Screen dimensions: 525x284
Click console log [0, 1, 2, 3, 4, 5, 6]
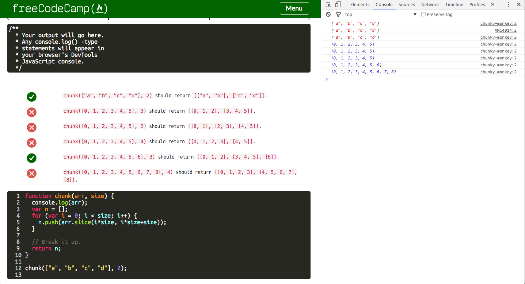tap(356, 65)
